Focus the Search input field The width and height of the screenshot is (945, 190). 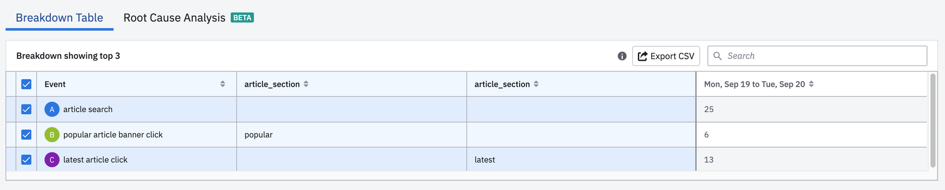point(817,56)
